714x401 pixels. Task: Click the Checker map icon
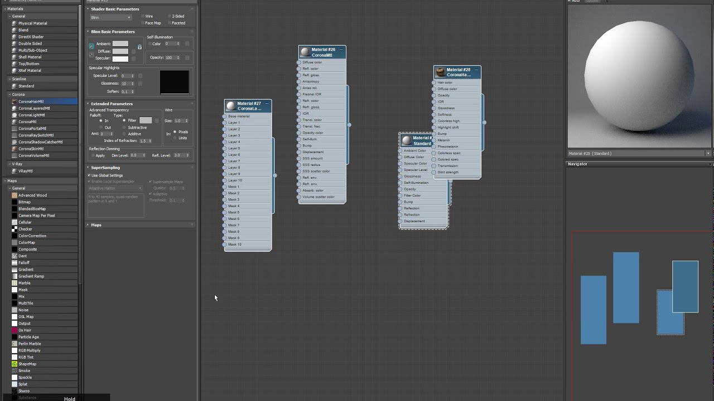[15, 229]
